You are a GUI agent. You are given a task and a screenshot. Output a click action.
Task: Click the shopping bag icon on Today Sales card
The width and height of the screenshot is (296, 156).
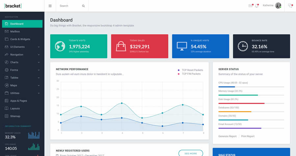[x=121, y=46]
